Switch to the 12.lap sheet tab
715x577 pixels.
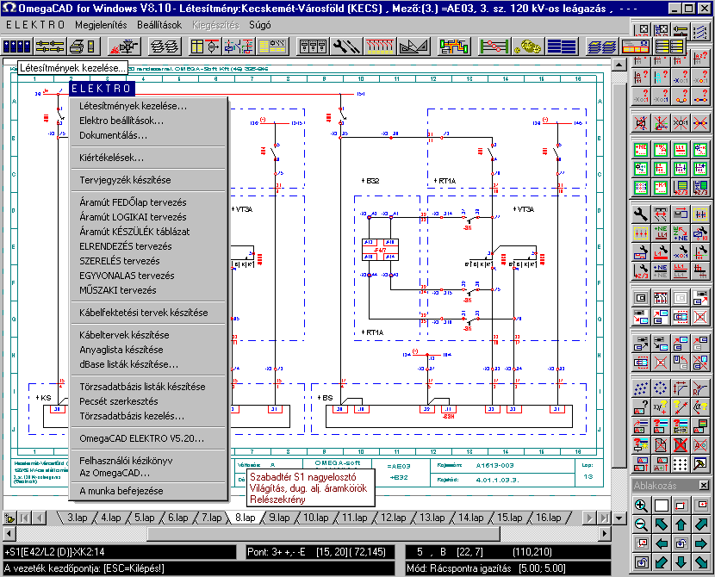393,518
